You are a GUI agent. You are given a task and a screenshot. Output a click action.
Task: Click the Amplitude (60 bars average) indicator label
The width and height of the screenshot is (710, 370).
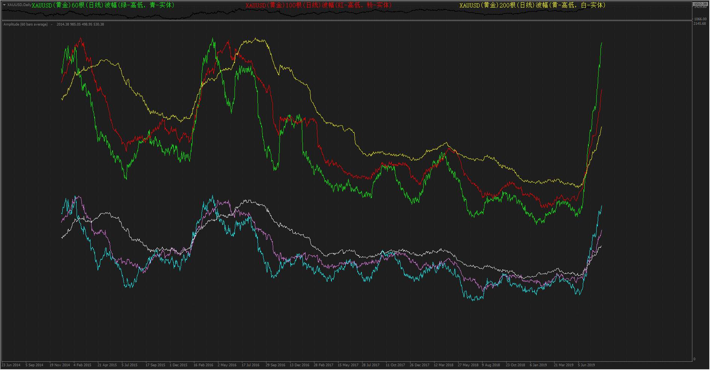(x=26, y=24)
